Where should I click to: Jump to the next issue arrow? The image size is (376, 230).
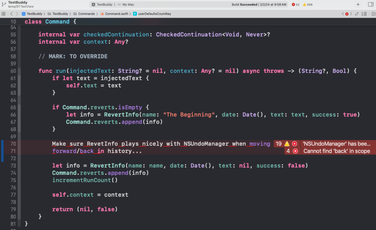[351, 14]
